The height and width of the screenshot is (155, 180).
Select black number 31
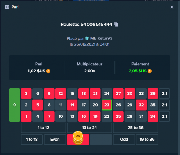(x=141, y=116)
